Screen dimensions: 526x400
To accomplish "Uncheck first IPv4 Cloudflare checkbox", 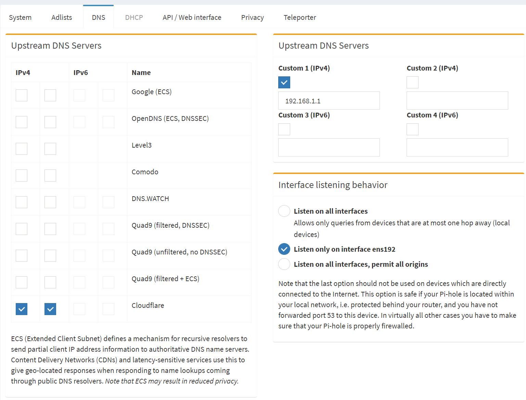I will [x=22, y=309].
